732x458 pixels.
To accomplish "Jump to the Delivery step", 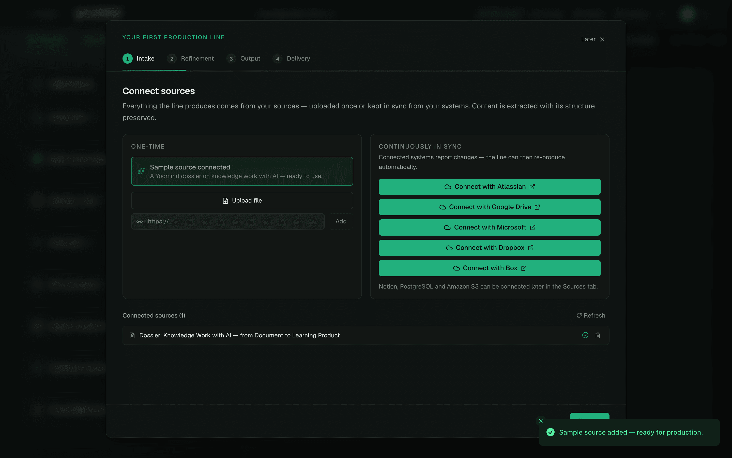I will (291, 59).
